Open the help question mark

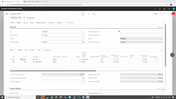coord(169,9)
